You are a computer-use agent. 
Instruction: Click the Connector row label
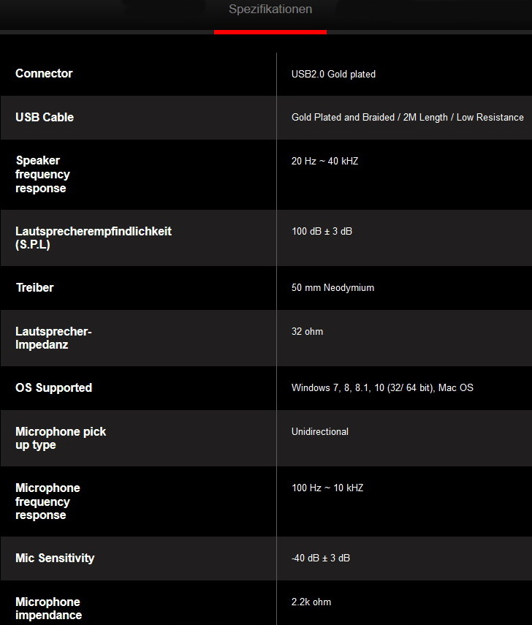[44, 73]
